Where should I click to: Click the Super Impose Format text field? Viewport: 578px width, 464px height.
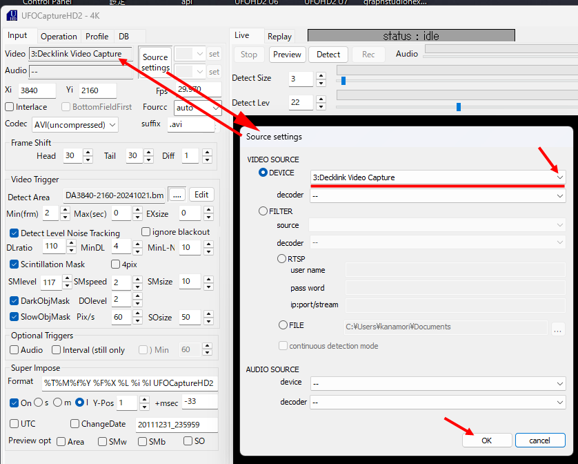[130, 383]
